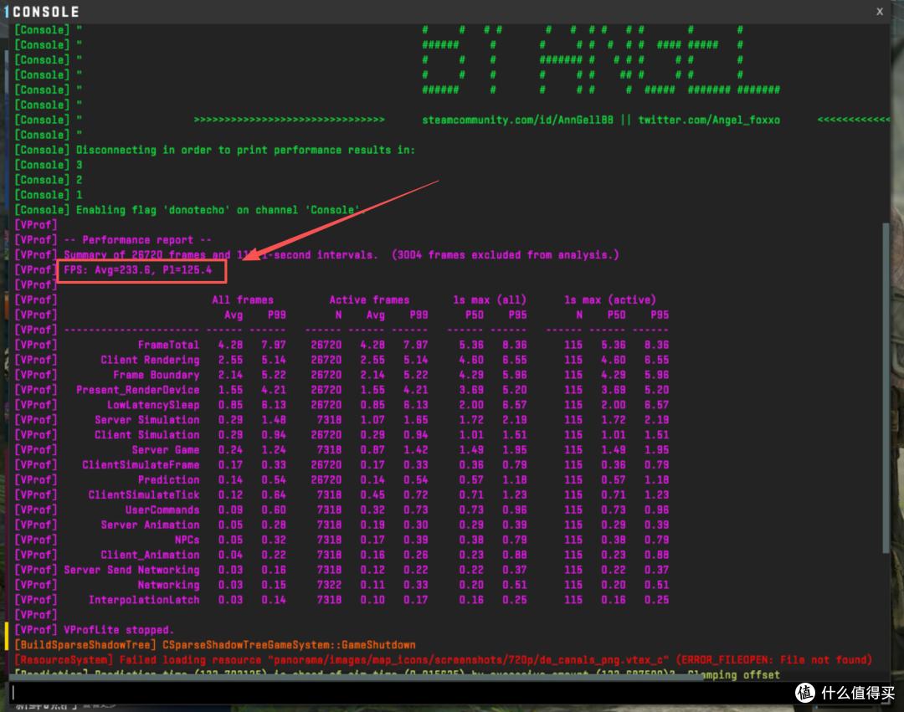Viewport: 904px width, 712px height.
Task: Click the 'FrameTotal' row label
Action: point(168,345)
